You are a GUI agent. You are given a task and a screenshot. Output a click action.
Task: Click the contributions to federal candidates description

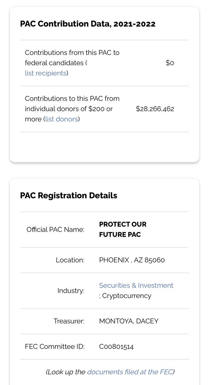[72, 57]
